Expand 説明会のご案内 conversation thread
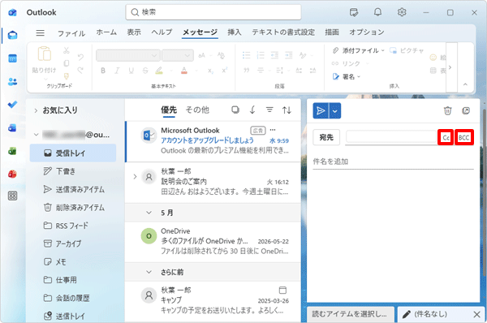Screen dimensions: 487x323 pos(135,177)
